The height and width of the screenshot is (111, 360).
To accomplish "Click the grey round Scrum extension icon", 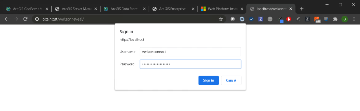I will click(x=270, y=19).
